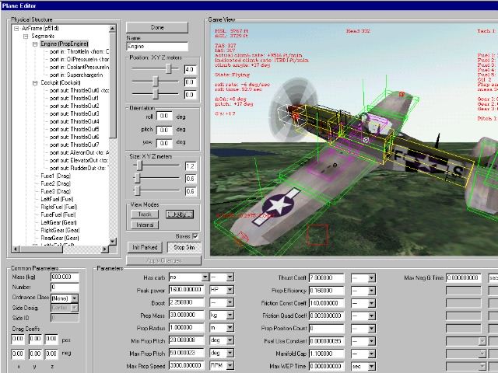This screenshot has width=498, height=373.
Task: Toggle the Boxes checkbox
Action: (x=195, y=235)
